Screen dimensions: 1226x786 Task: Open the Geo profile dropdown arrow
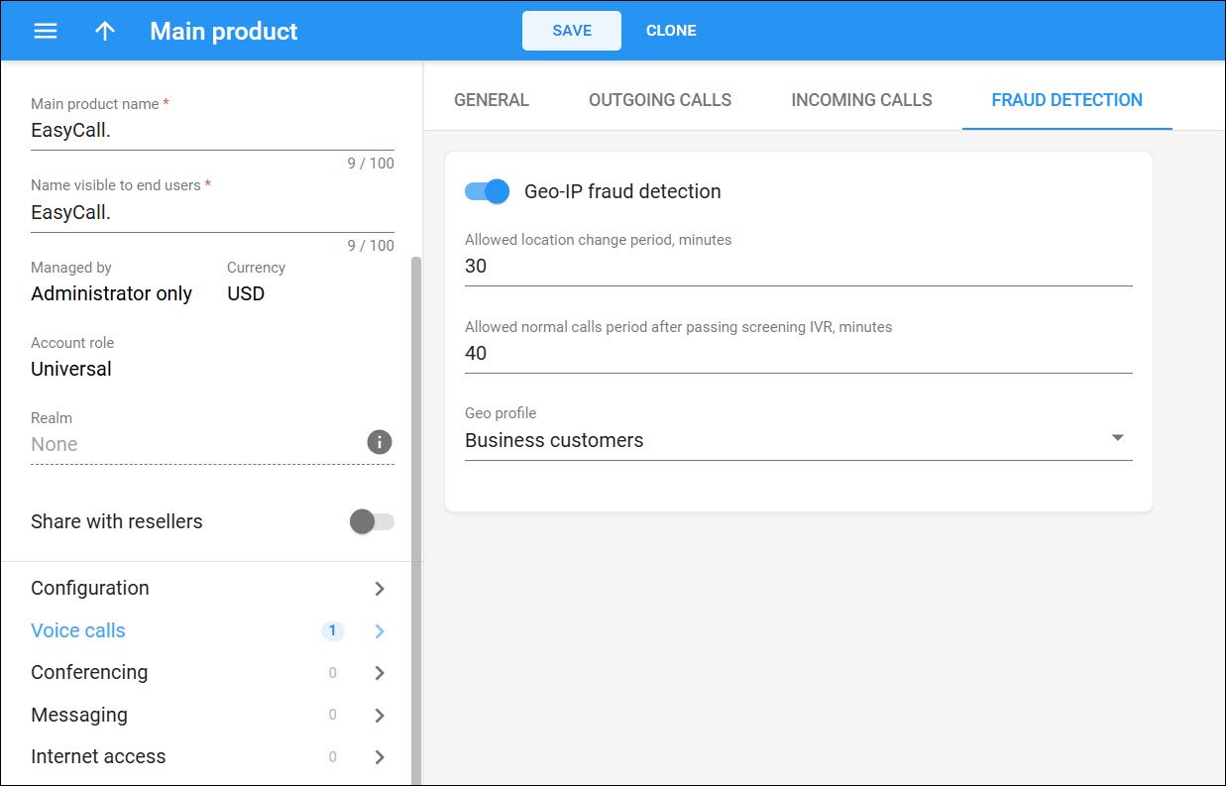coord(1117,438)
